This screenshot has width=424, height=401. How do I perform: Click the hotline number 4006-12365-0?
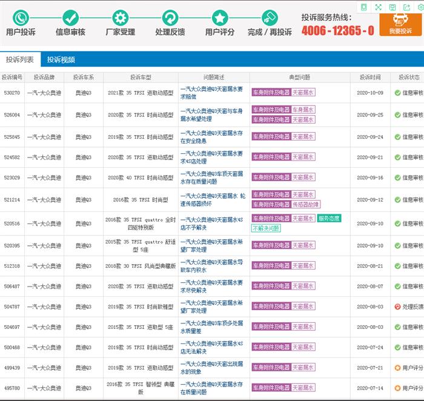[338, 30]
